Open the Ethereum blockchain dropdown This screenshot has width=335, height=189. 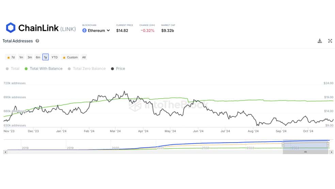(x=96, y=31)
